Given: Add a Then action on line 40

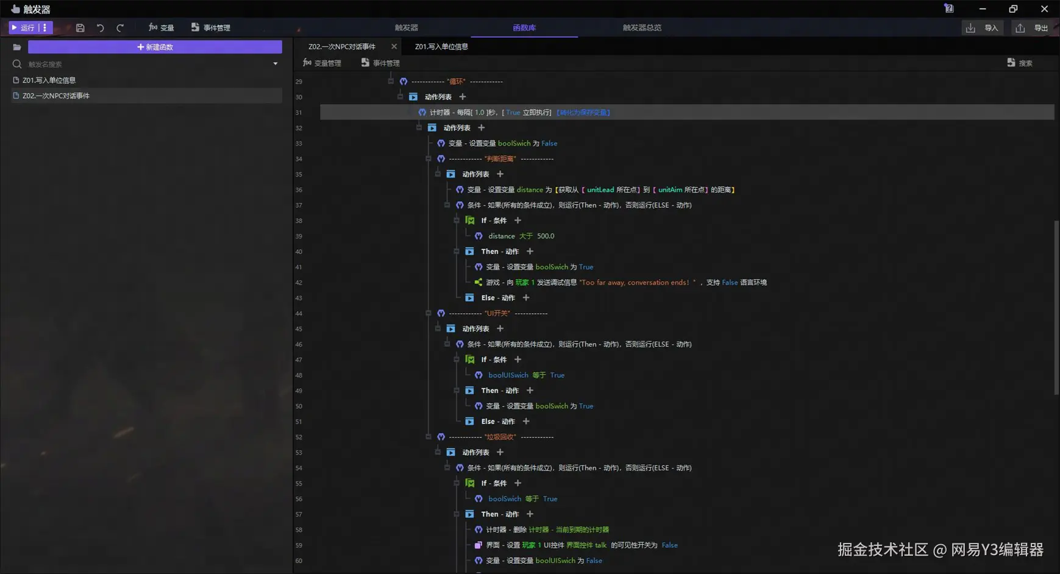Looking at the screenshot, I should point(530,252).
